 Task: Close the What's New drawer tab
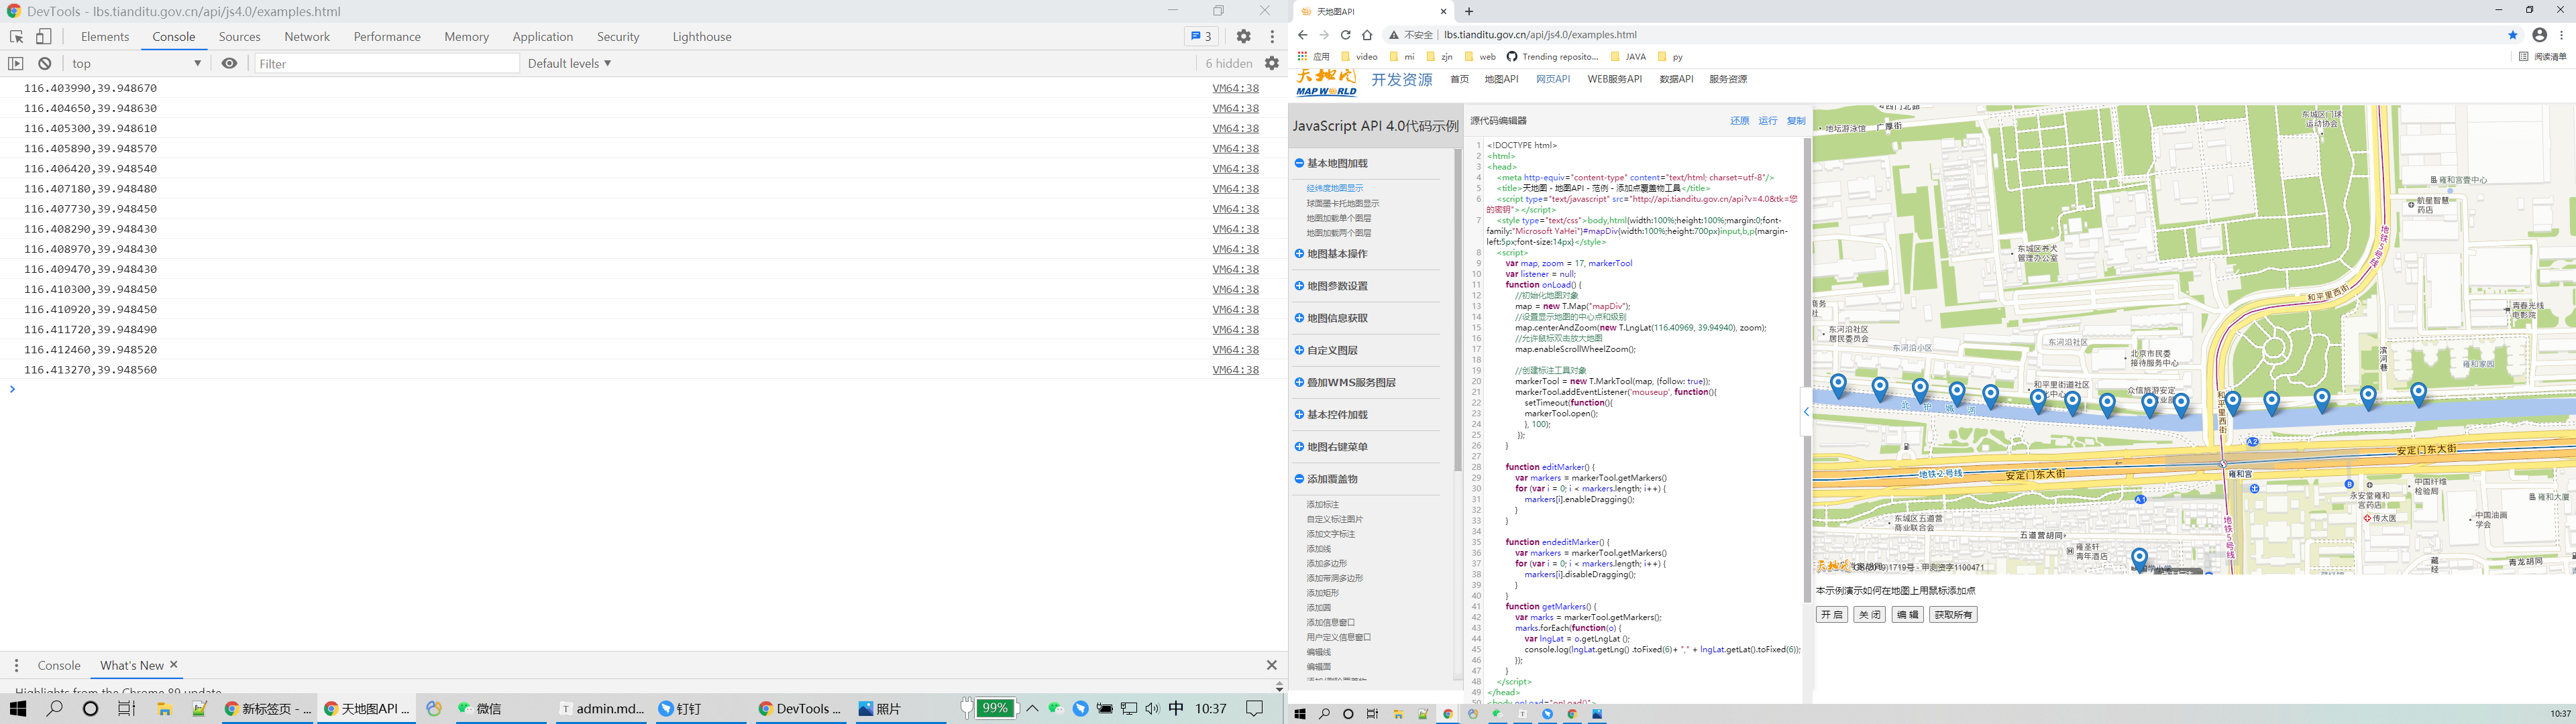click(174, 665)
